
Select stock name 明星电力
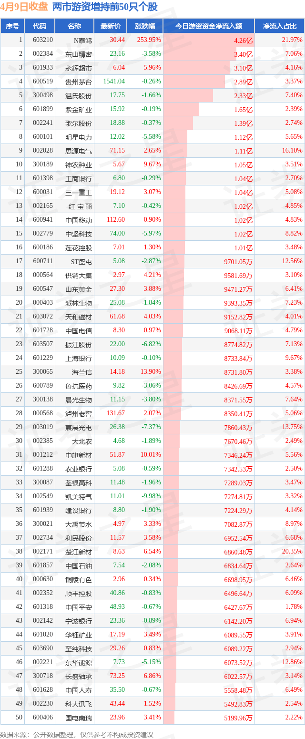(x=79, y=137)
